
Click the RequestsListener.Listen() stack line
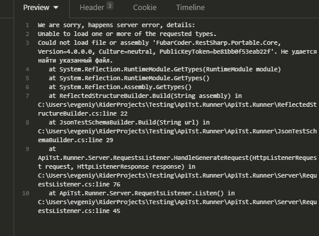coord(142,194)
